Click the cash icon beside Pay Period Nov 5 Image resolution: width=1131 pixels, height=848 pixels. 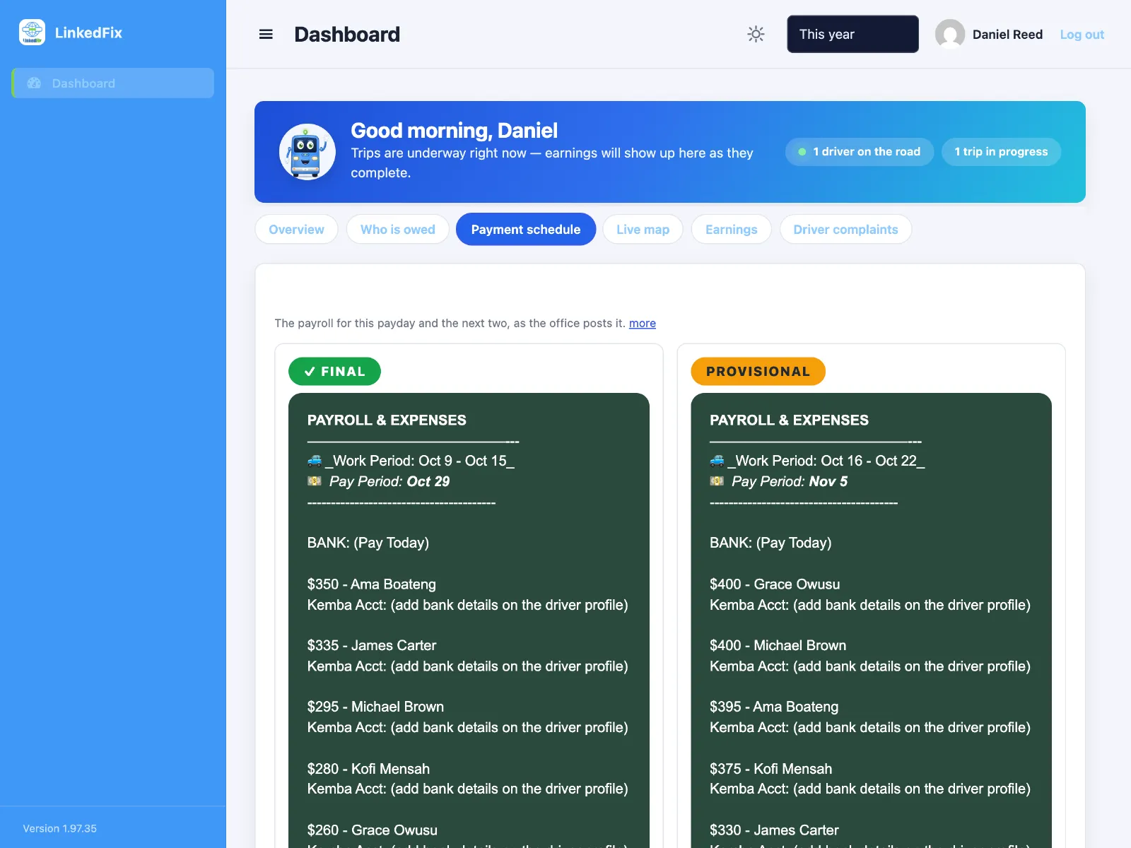click(x=717, y=481)
